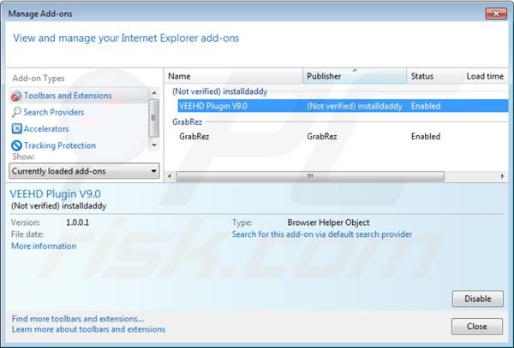Screen dimensions: 514x348
Task: Open the Currently loaded add-ons dropdown
Action: (x=84, y=171)
